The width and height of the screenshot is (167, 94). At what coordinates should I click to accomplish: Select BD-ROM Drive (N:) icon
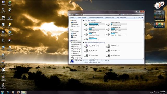pos(108,56)
